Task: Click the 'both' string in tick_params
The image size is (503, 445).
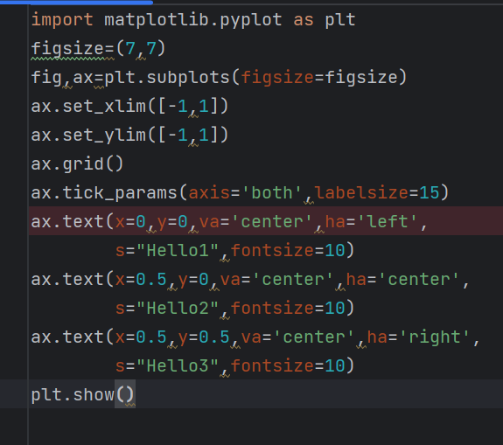Action: click(272, 193)
